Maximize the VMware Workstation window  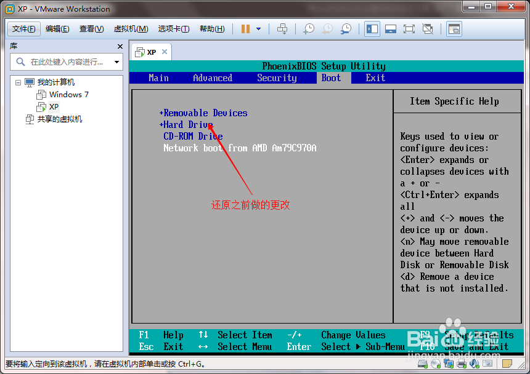(488, 6)
